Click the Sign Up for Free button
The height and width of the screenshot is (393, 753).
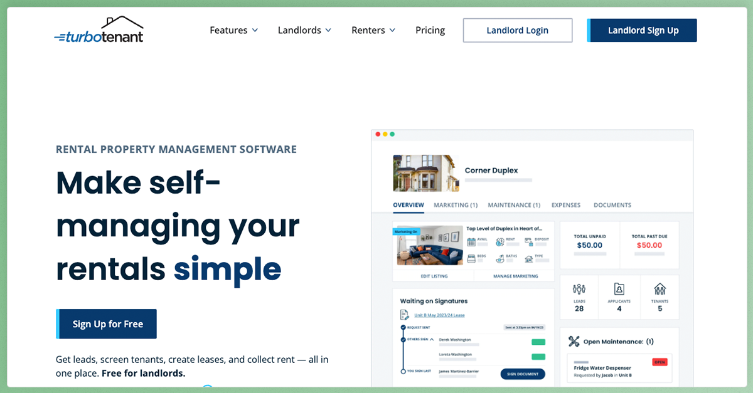tap(106, 324)
